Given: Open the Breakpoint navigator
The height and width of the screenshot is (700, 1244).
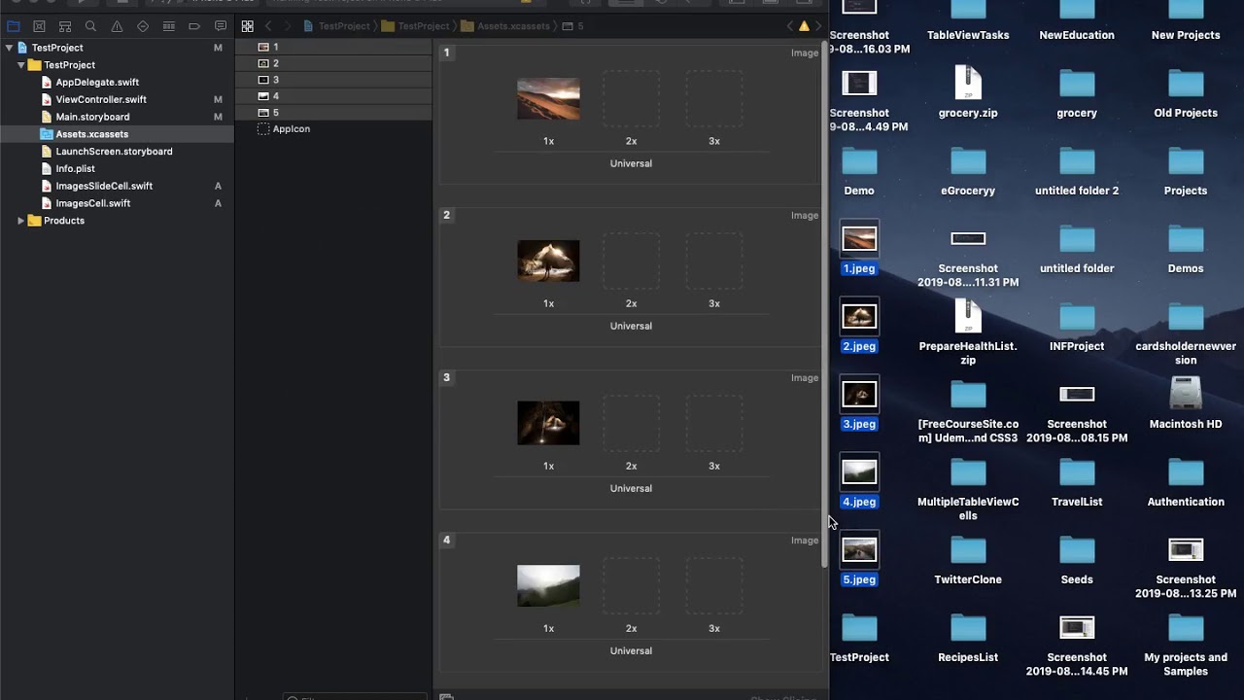Looking at the screenshot, I should click(x=194, y=26).
